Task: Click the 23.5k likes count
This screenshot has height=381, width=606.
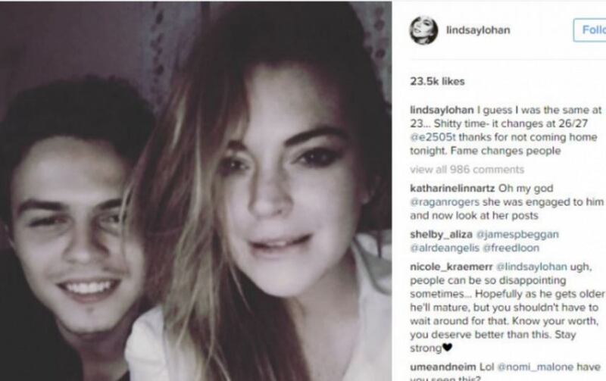Action: tap(437, 81)
